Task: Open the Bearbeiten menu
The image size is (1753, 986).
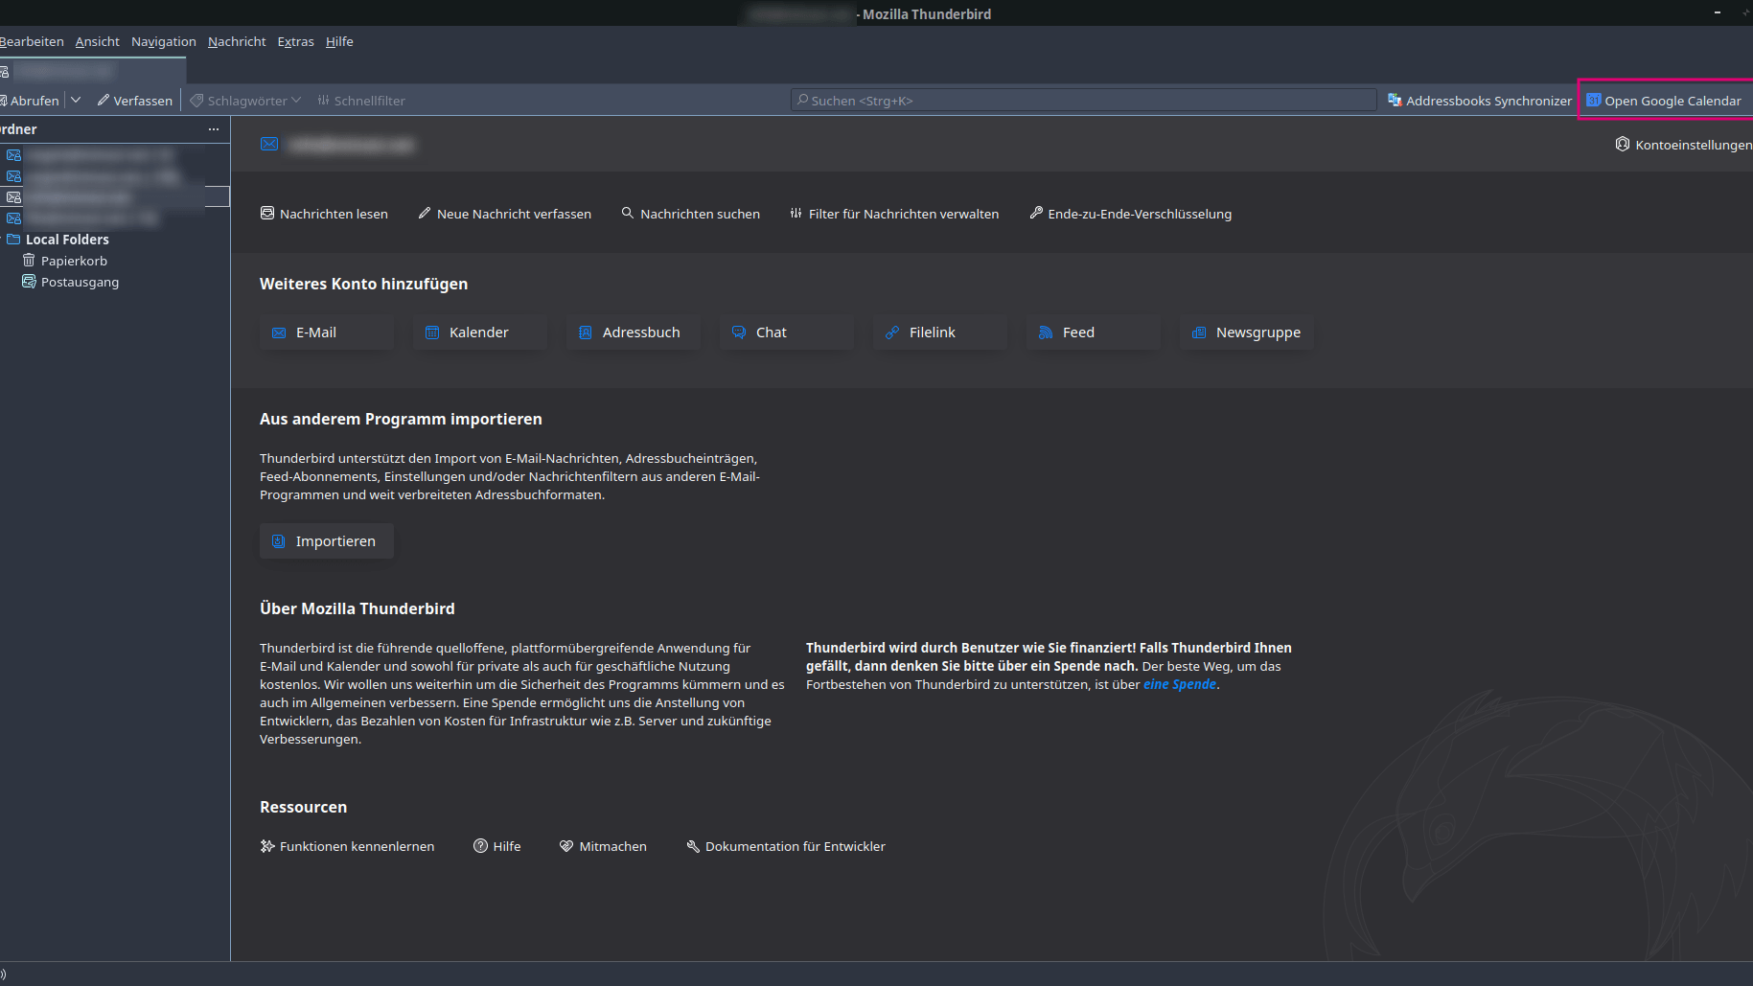Action: tap(32, 41)
